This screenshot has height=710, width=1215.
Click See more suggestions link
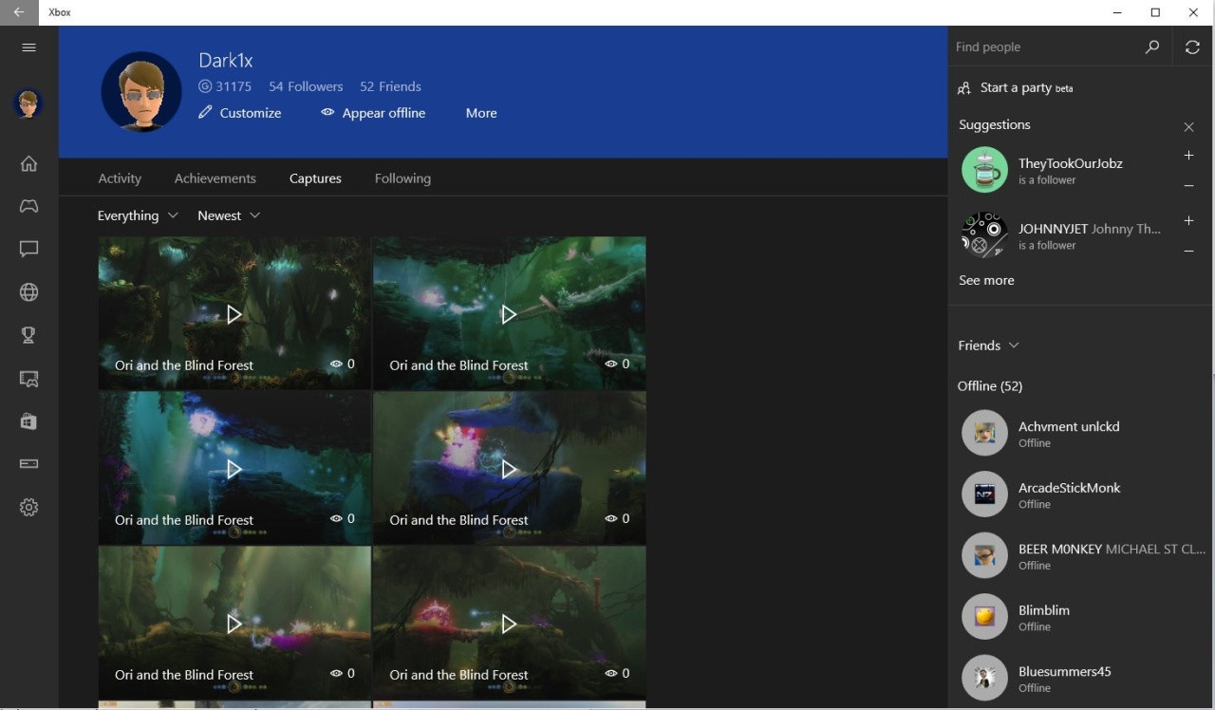(986, 280)
